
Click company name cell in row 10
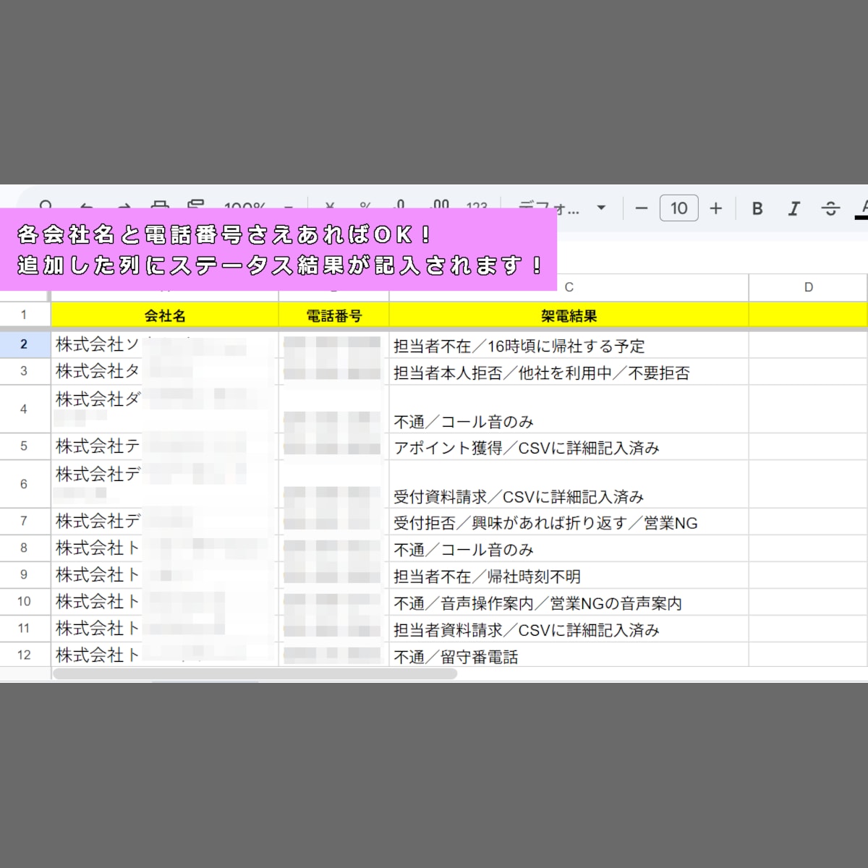pos(165,603)
